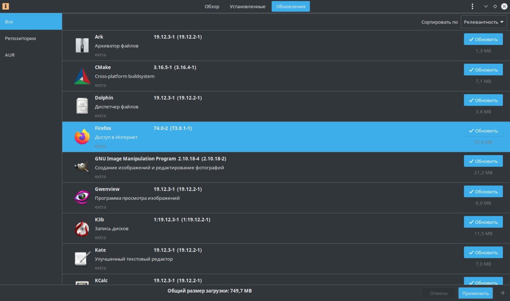Toggle Обновить for K3b

[x=483, y=222]
